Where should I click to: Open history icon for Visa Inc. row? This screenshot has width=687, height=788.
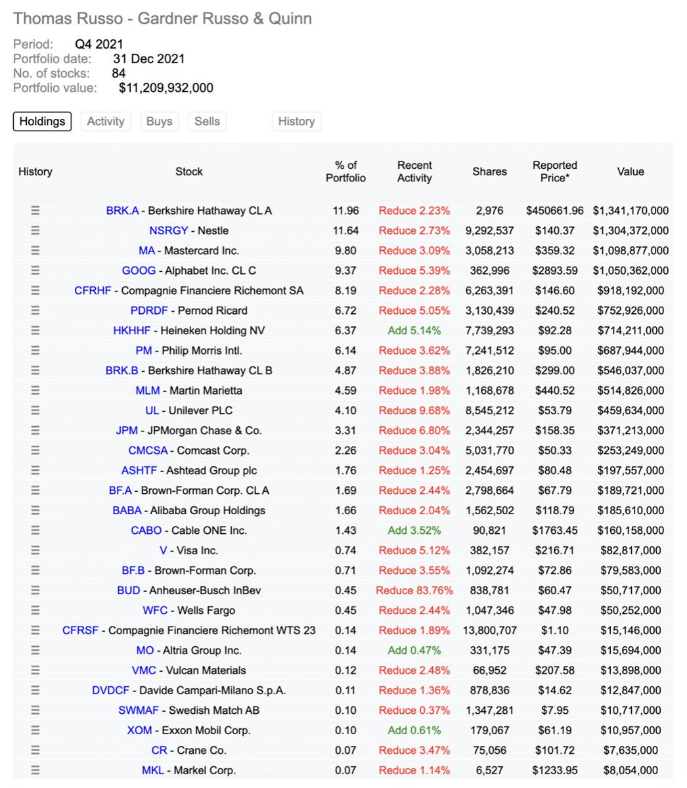coord(35,550)
